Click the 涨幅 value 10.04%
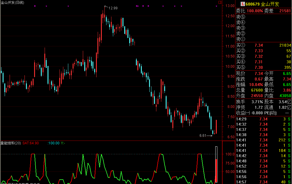Screen dimensions: 292x184 pos(256,85)
